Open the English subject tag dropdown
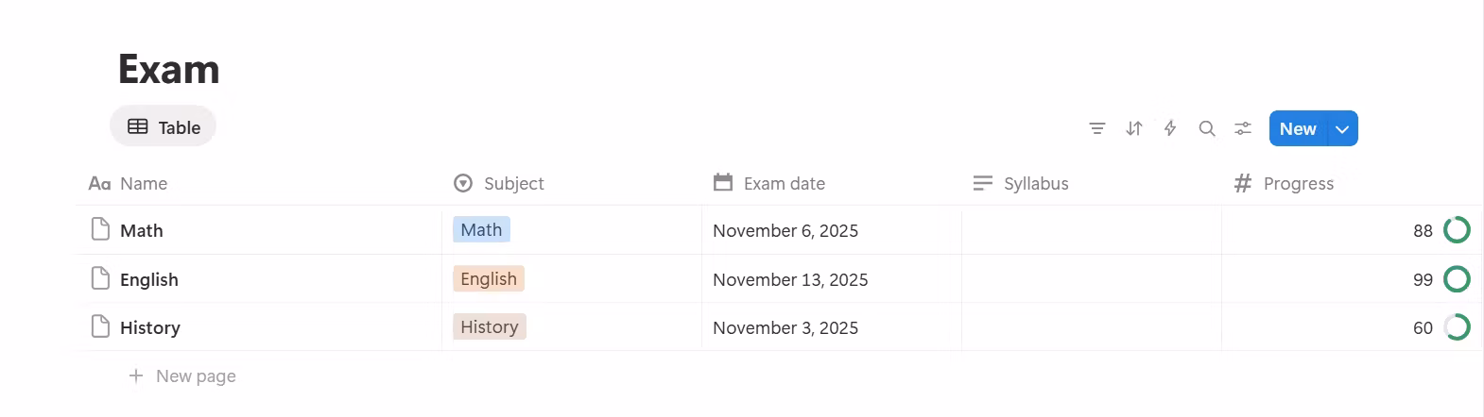This screenshot has height=417, width=1484. pyautogui.click(x=489, y=278)
